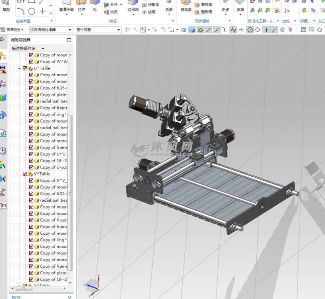
Task: Open the History clock icon in sidebar
Action: (x=3, y=151)
